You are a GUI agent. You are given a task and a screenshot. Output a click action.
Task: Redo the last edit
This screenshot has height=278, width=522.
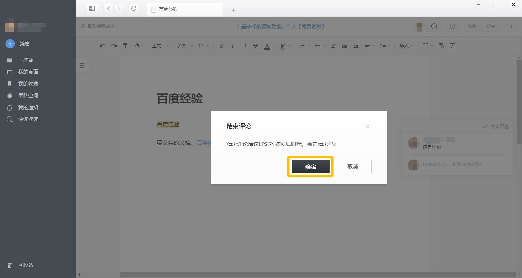113,46
